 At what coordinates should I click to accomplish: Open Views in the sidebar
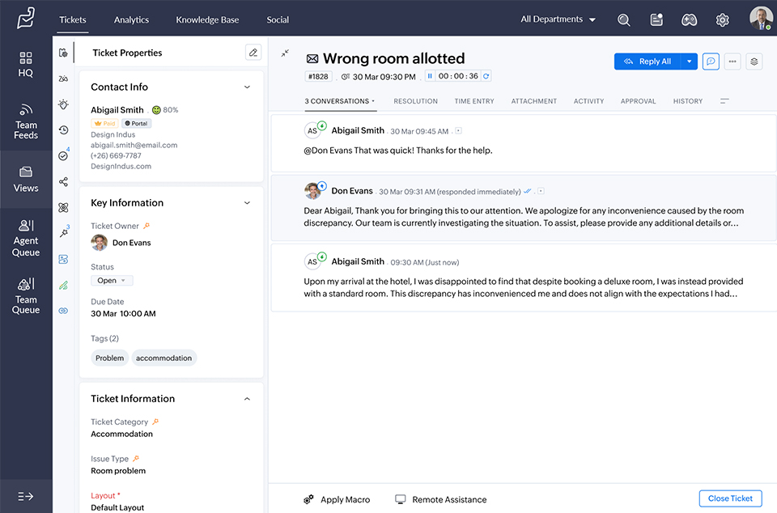tap(26, 180)
